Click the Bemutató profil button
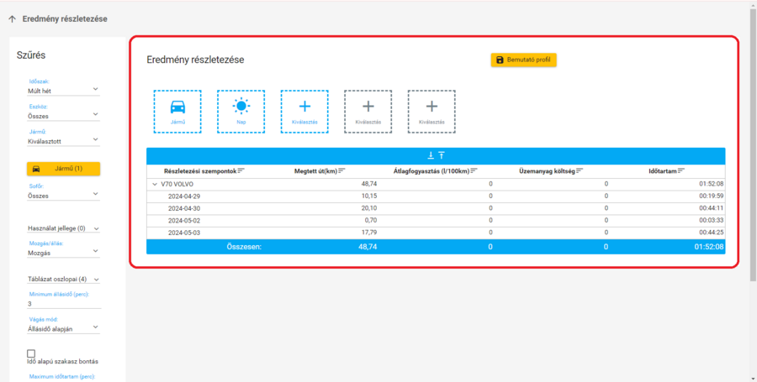Image resolution: width=757 pixels, height=382 pixels. 523,60
